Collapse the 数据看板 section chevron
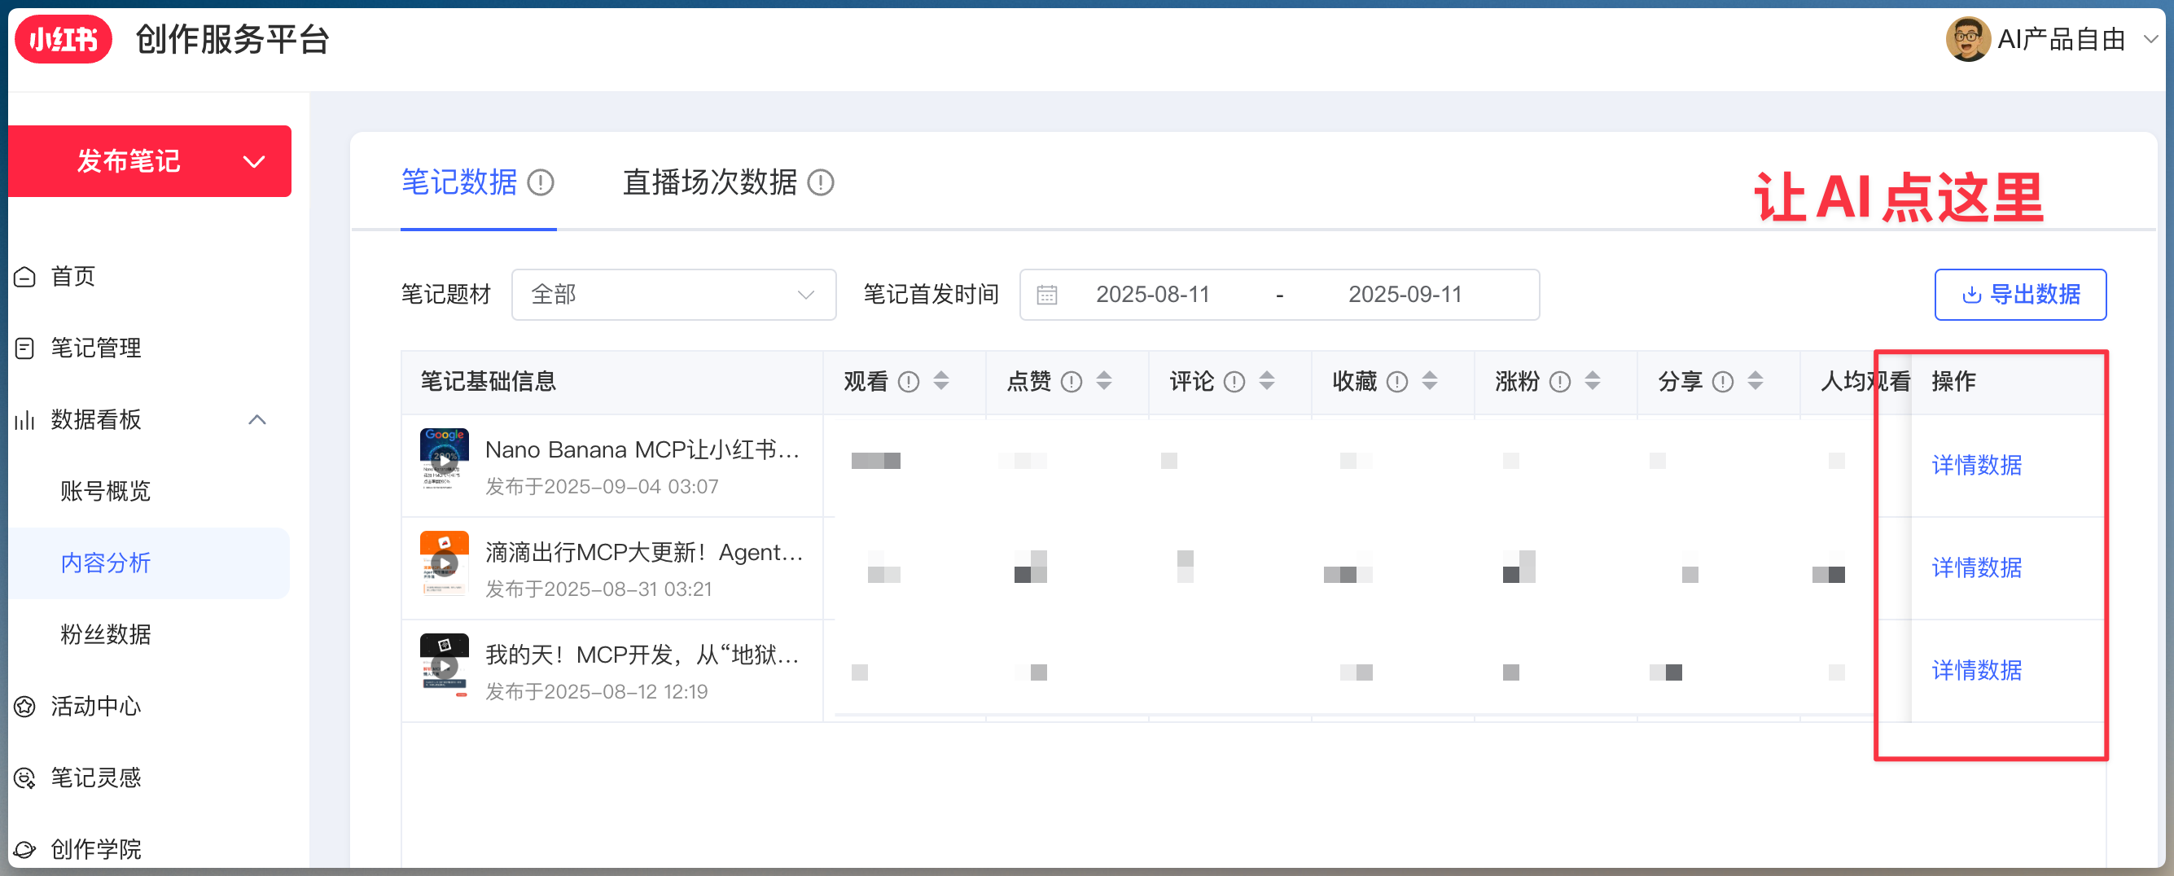This screenshot has height=876, width=2174. click(257, 419)
